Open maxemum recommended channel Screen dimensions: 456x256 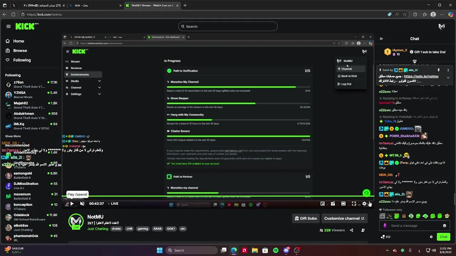point(31,196)
